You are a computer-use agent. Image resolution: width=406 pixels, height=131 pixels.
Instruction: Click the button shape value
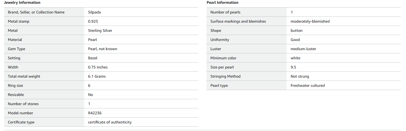tap(297, 30)
